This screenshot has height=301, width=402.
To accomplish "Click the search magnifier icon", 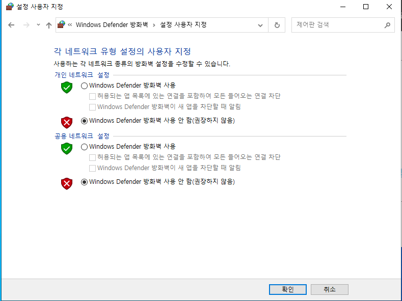I will tap(387, 25).
